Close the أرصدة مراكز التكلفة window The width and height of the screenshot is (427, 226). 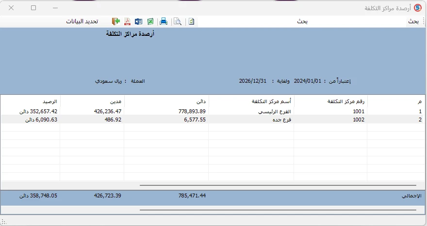(x=11, y=8)
